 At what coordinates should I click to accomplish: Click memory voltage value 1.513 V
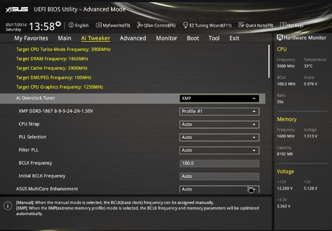click(311, 136)
